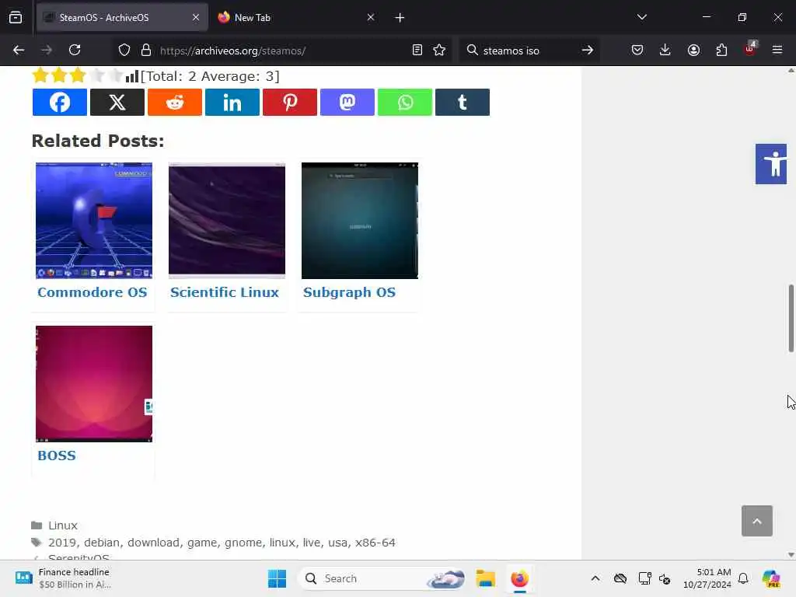This screenshot has height=597, width=796.
Task: Rate the post five stars
Action: coord(117,76)
